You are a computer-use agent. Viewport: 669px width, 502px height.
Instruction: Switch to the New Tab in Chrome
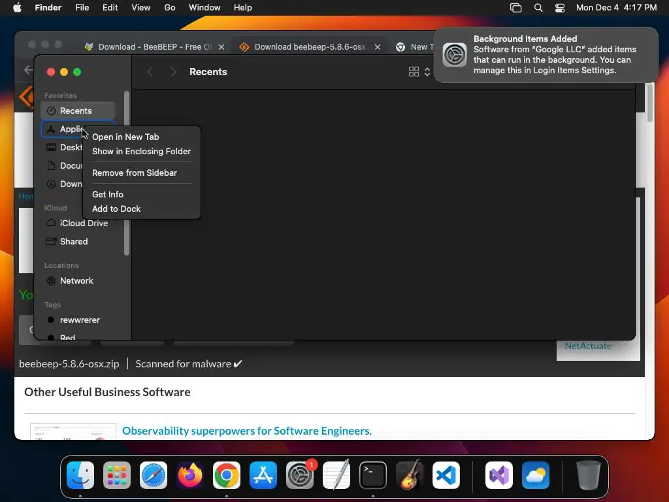[x=415, y=47]
